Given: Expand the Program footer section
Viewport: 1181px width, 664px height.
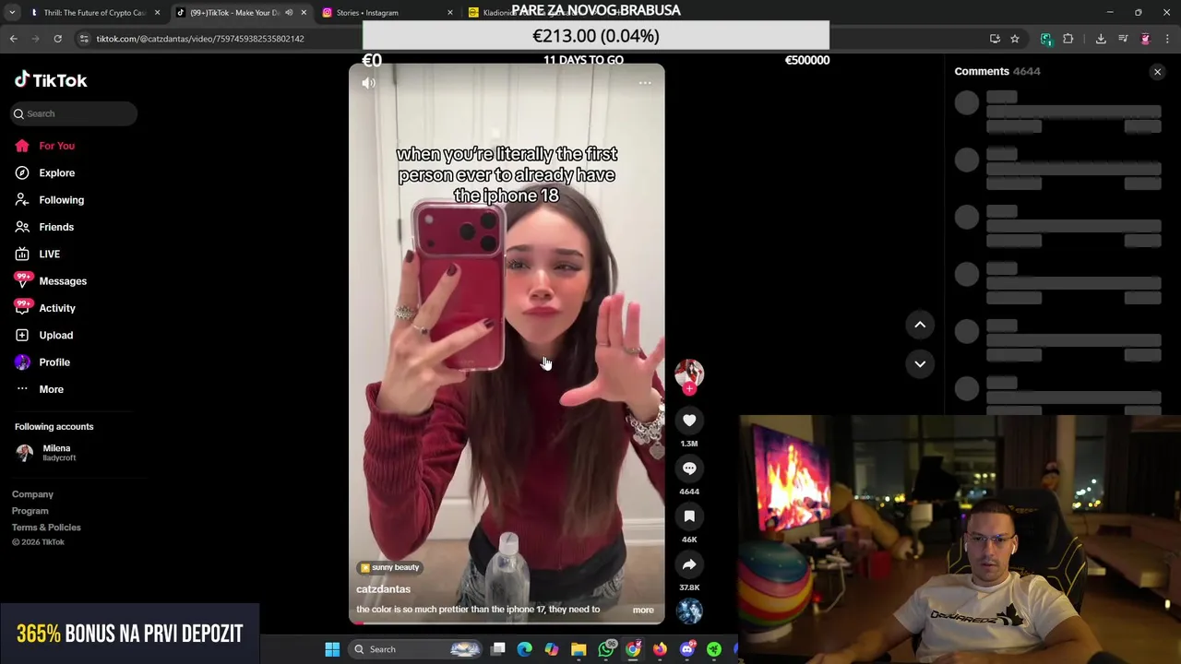Looking at the screenshot, I should (30, 511).
